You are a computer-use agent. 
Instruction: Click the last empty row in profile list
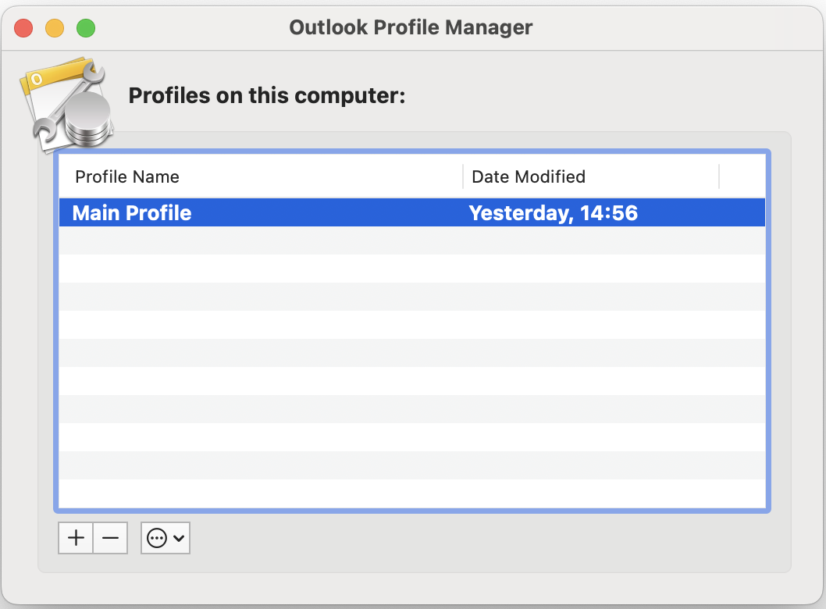[411, 493]
